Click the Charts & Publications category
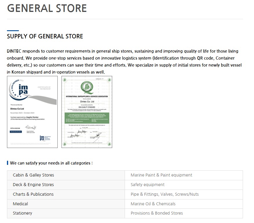This screenshot has height=223, width=254. [33, 194]
